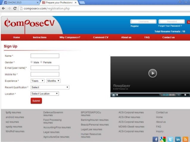This screenshot has width=190, height=142.
Task: Open Accounting/Fina resumes footer link
Action: 57,127
